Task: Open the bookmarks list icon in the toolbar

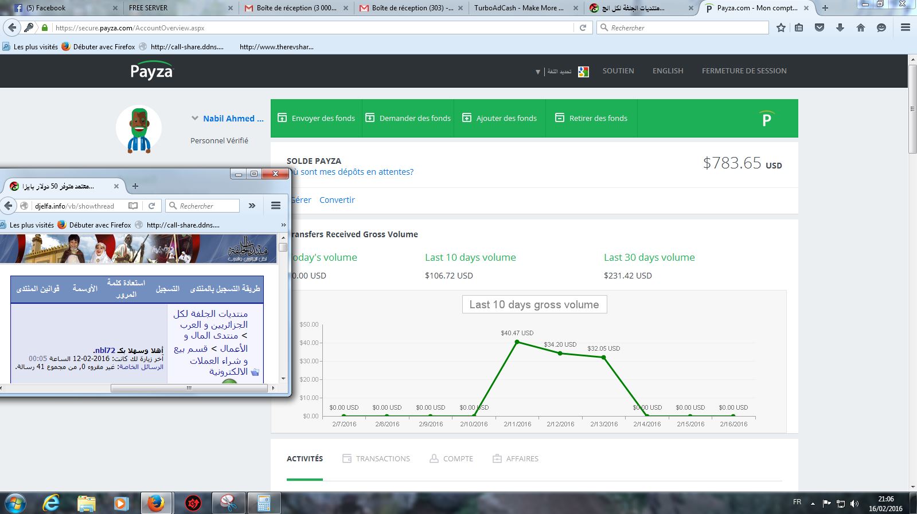Action: tap(799, 28)
